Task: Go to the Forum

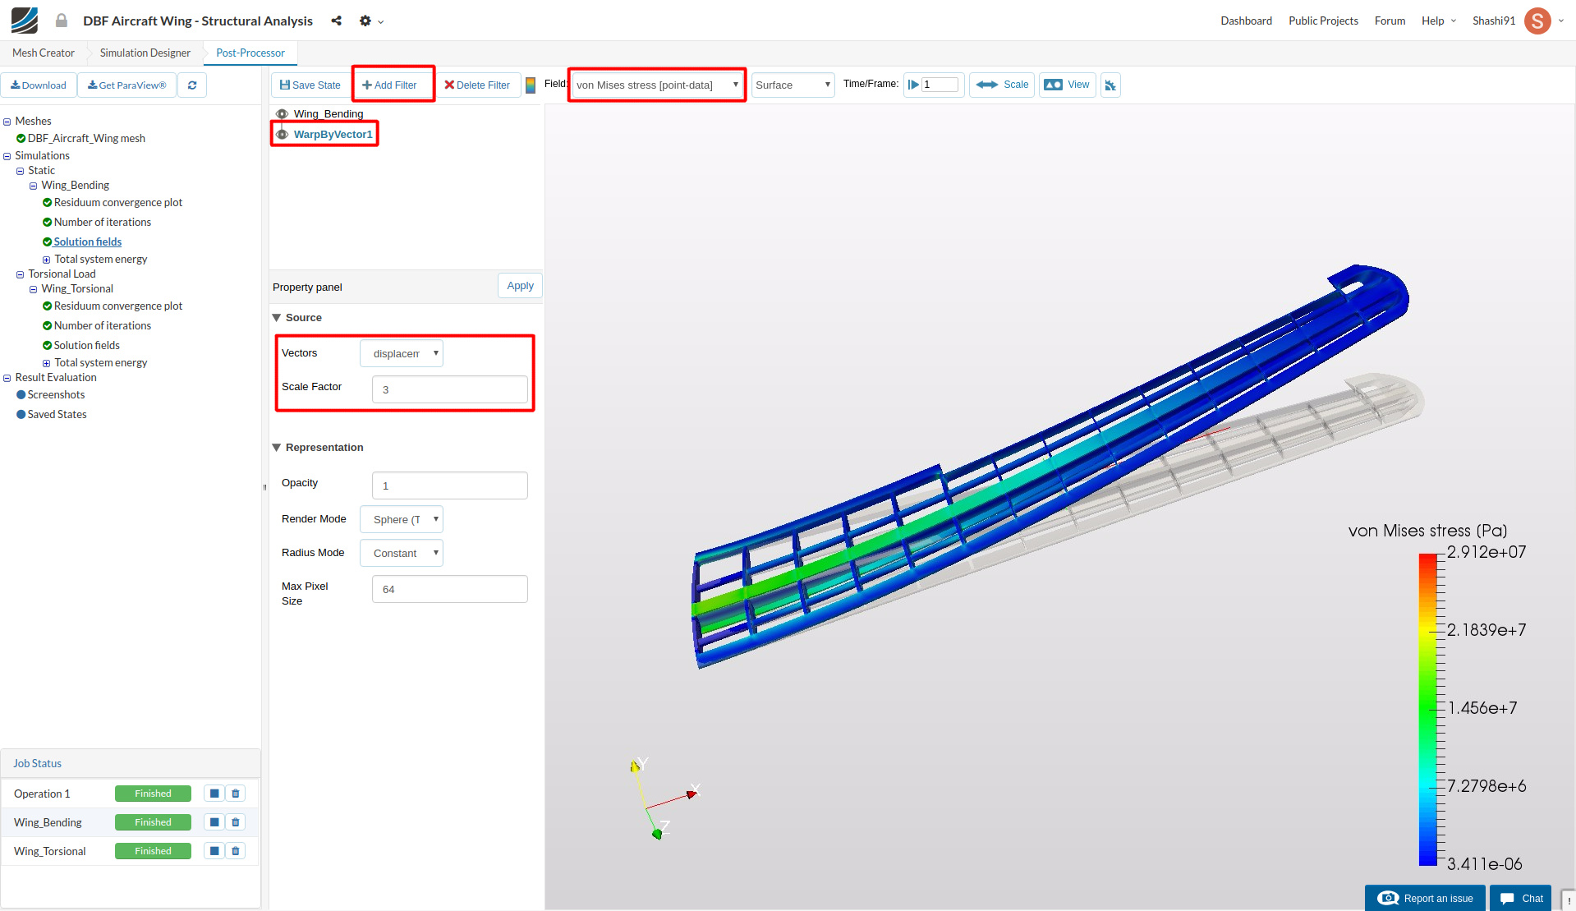Action: 1390,21
